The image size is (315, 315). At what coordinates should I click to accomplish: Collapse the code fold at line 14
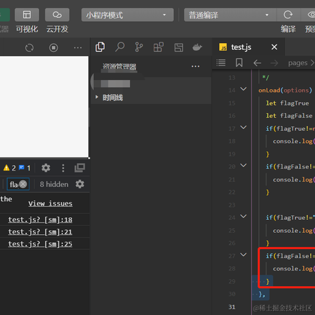coord(244,89)
